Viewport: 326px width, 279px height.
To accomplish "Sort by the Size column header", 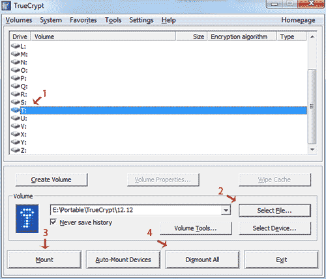I will 191,36.
